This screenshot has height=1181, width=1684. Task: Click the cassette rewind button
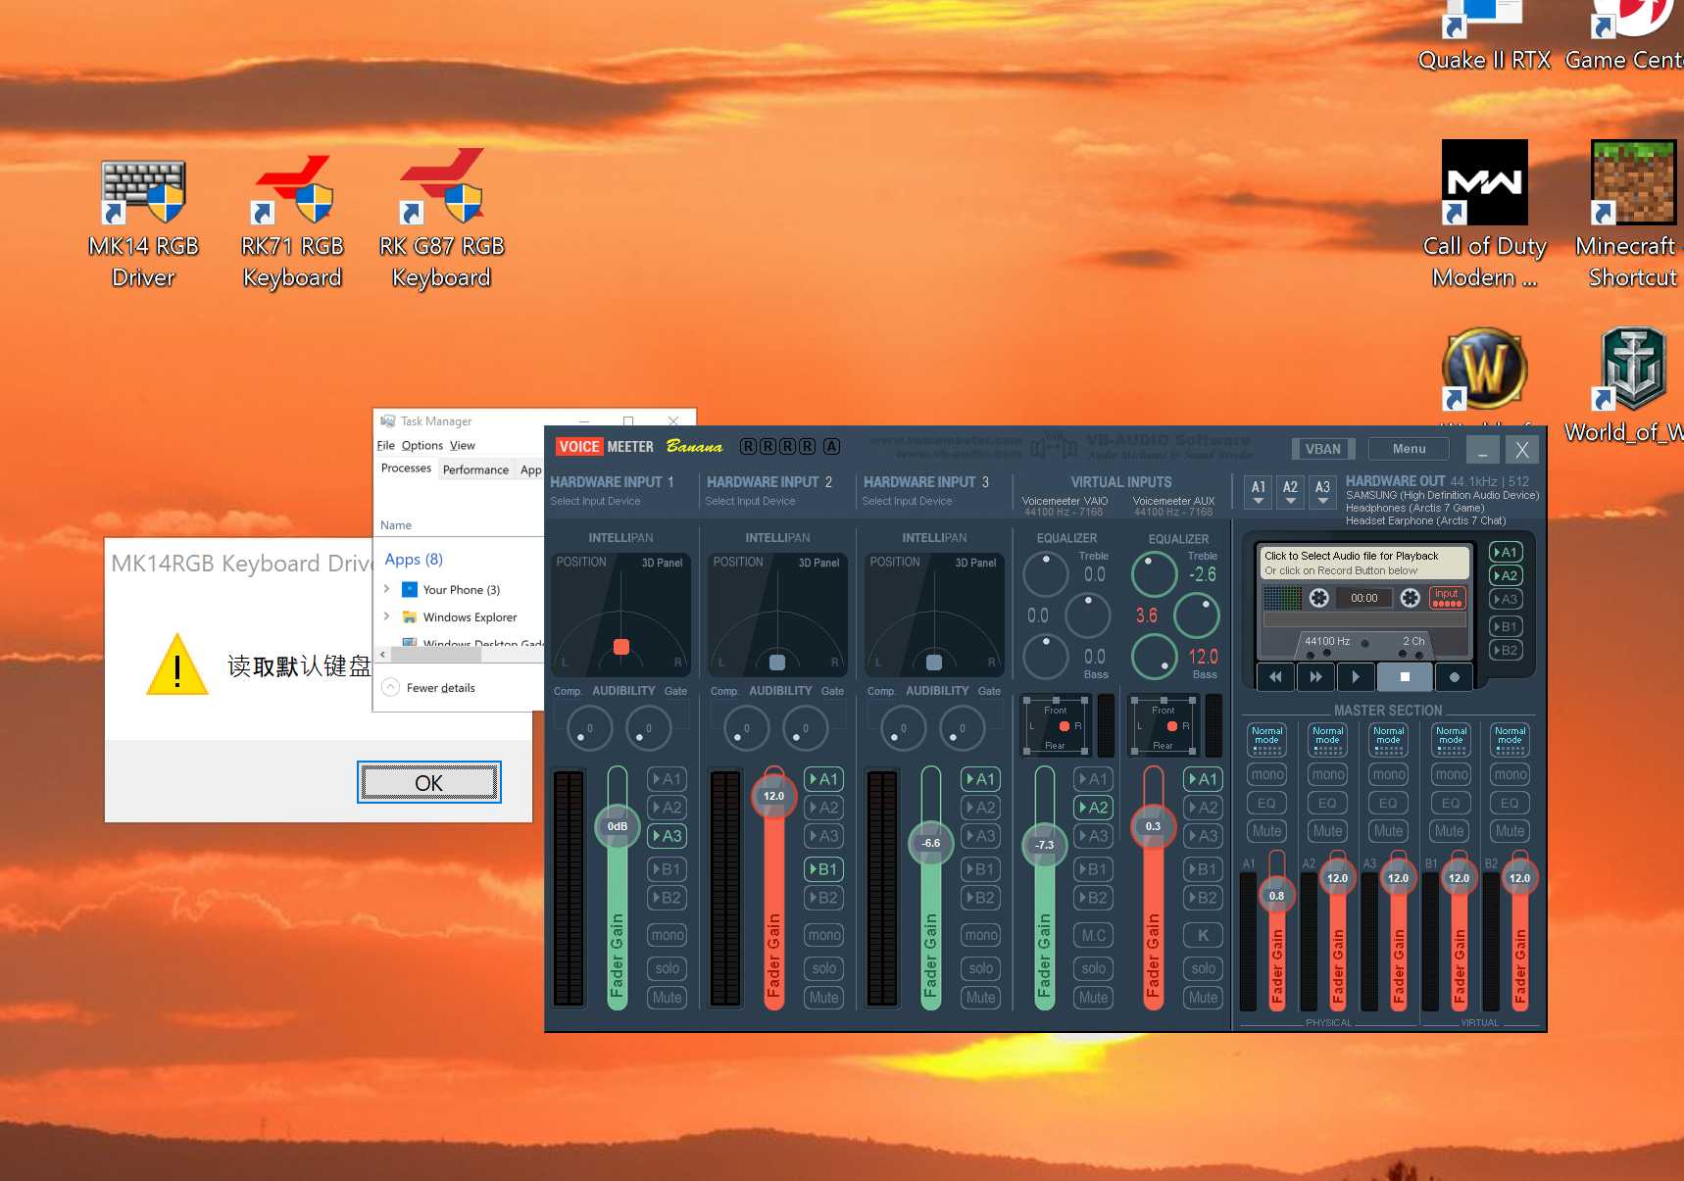coord(1275,676)
